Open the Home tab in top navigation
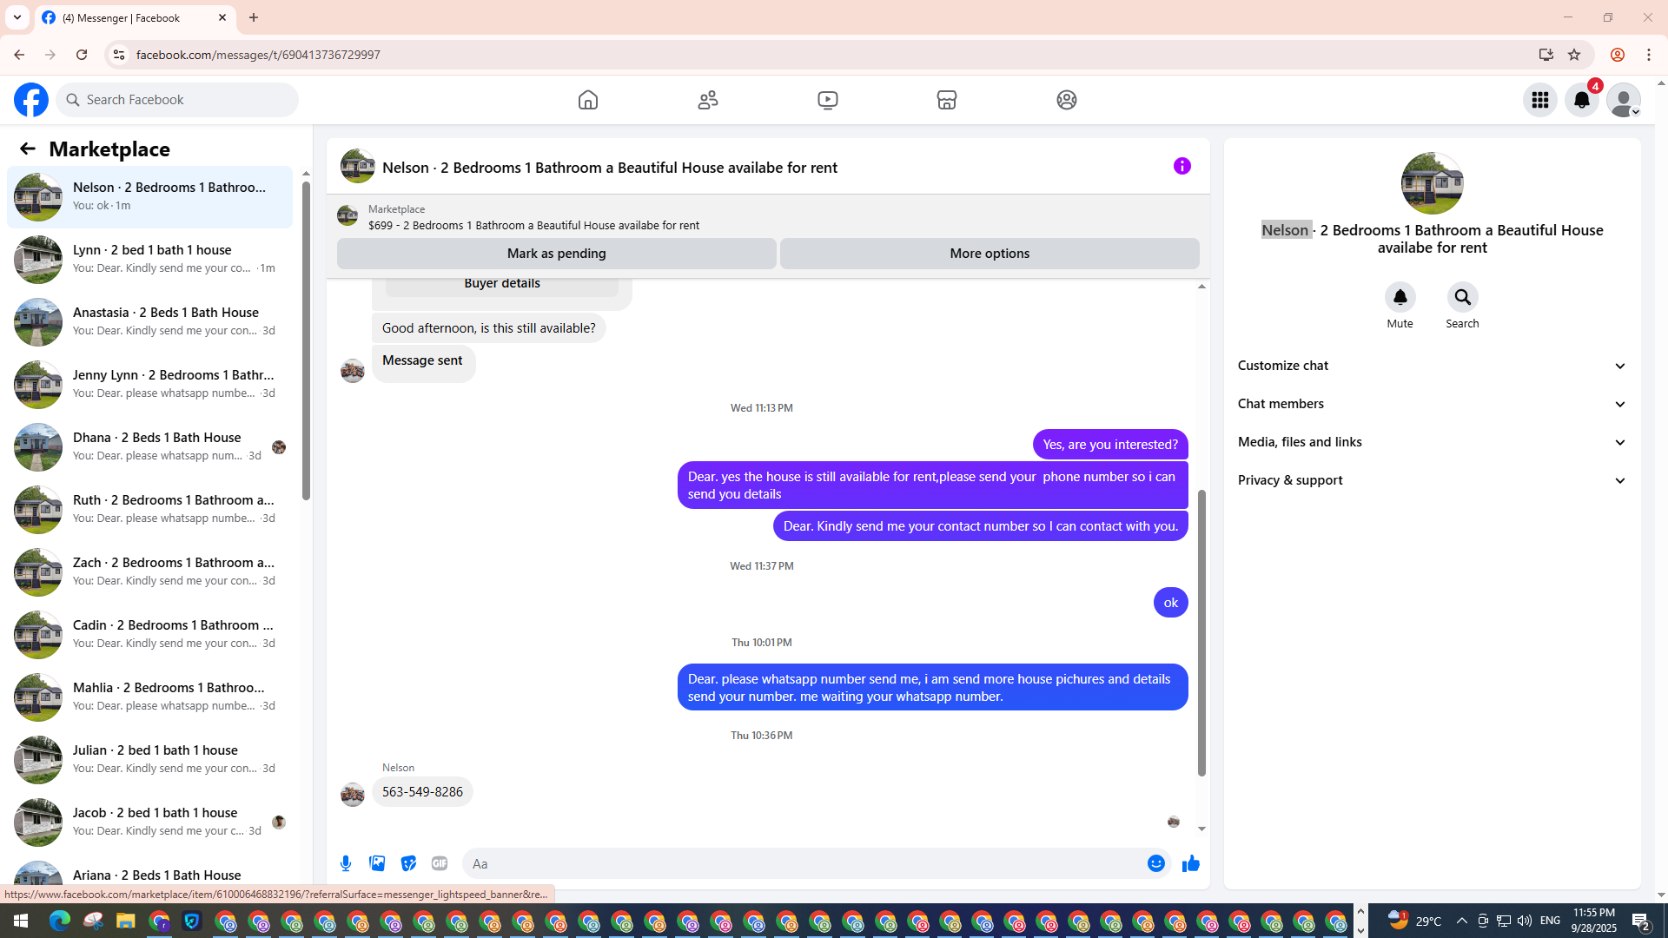This screenshot has height=938, width=1668. pos(588,100)
